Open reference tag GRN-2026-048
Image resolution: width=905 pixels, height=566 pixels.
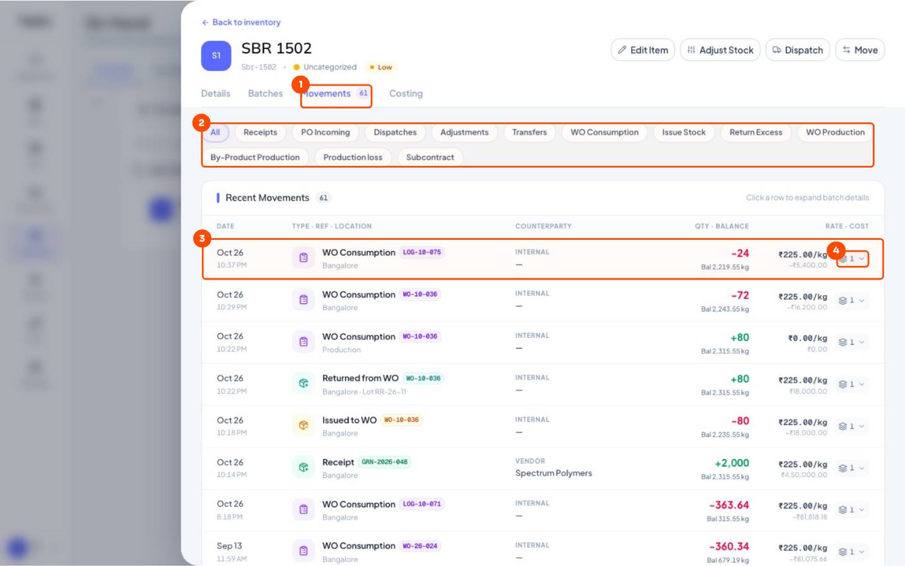[385, 462]
